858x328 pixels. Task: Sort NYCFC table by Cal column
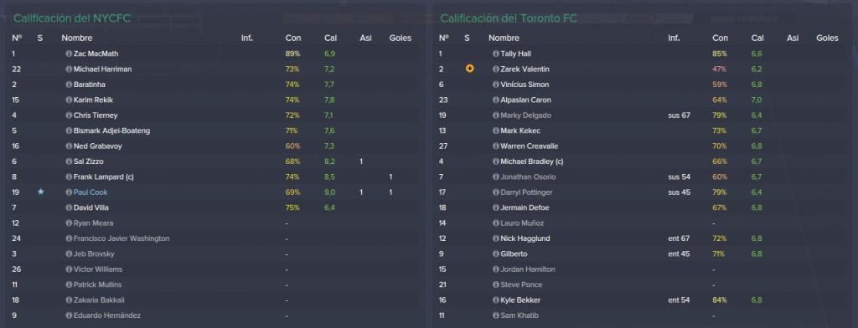pos(330,38)
